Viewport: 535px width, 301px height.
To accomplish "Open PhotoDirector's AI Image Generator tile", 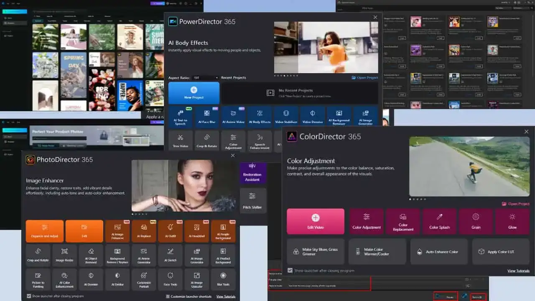I will 197,255.
